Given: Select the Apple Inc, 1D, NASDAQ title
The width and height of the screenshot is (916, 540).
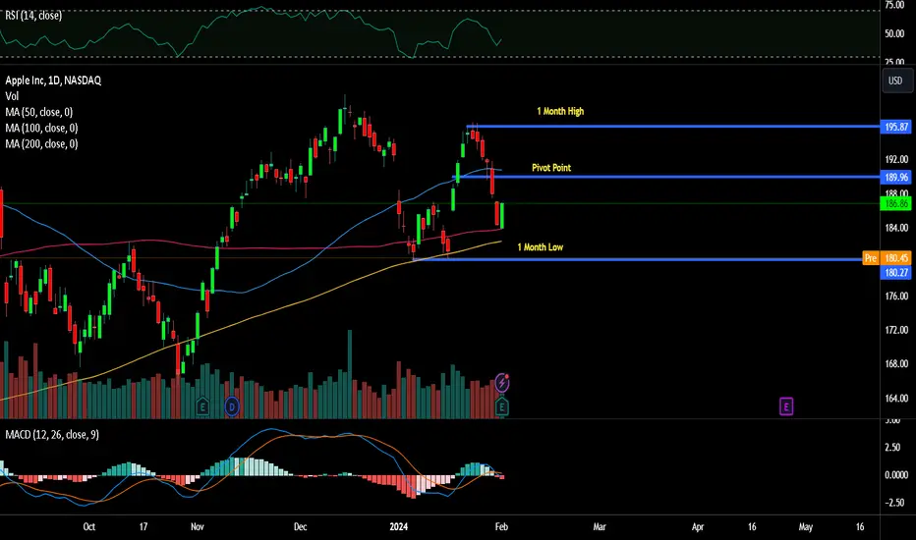Looking at the screenshot, I should (53, 81).
